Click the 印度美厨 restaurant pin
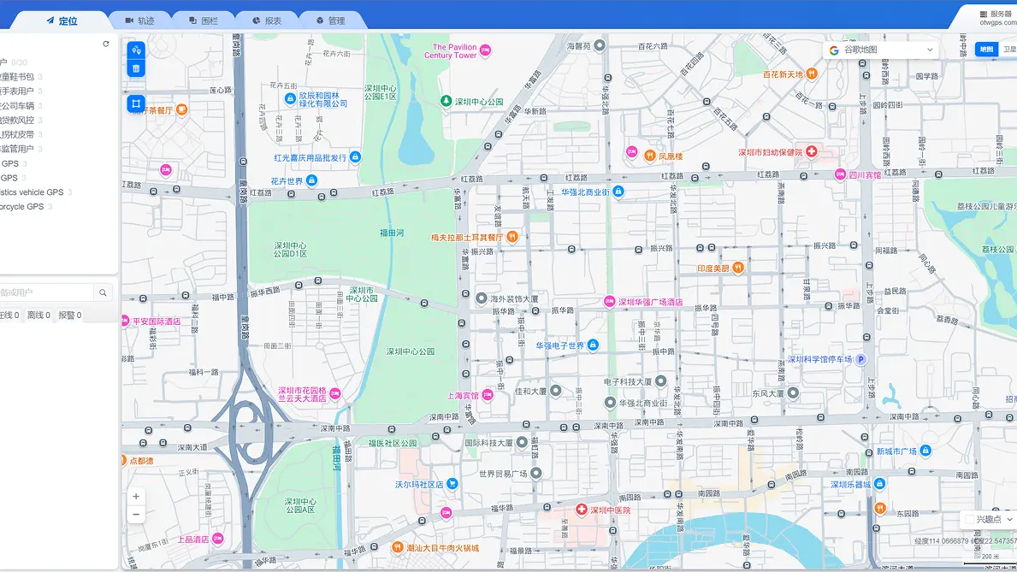Image resolution: width=1017 pixels, height=572 pixels. coord(737,268)
